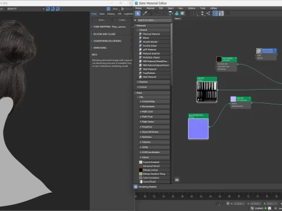282x211 pixels.
Task: Expand the Scanline group
Action: (x=138, y=82)
